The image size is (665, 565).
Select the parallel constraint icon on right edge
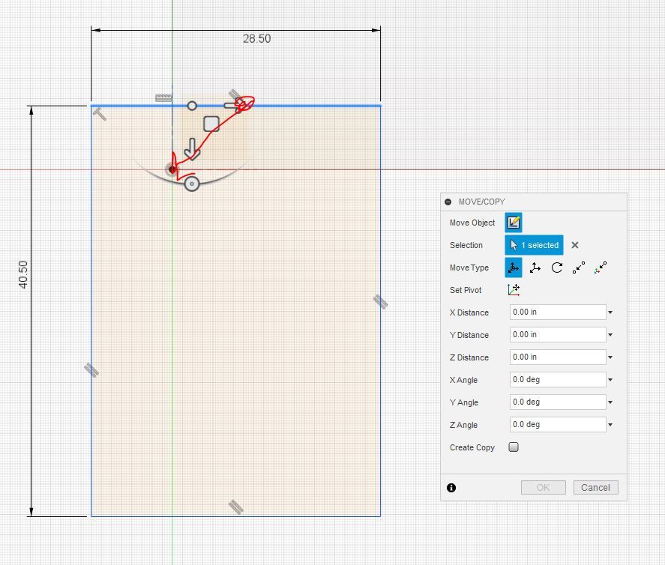tap(380, 302)
